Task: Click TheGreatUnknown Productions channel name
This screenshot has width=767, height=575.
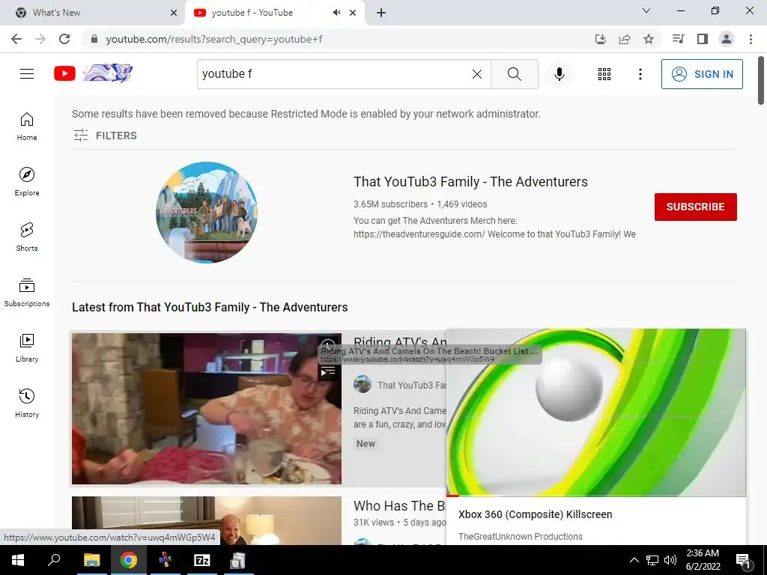Action: click(x=521, y=536)
